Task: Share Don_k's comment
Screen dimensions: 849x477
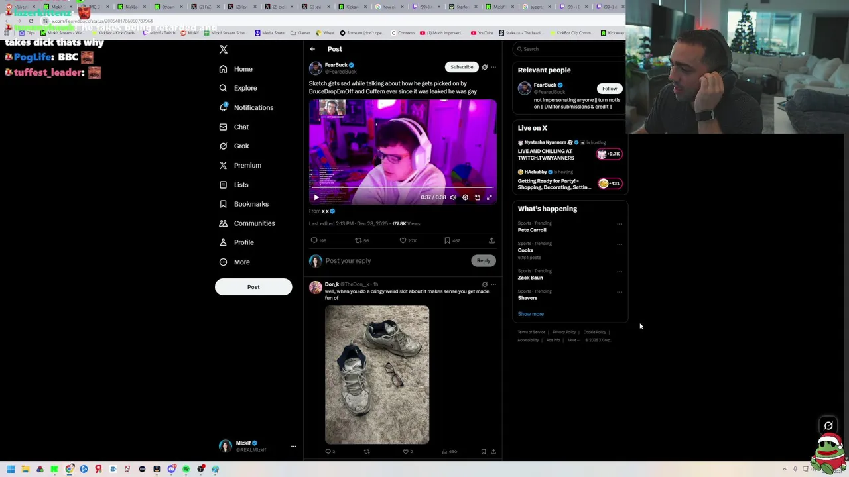Action: 493,452
